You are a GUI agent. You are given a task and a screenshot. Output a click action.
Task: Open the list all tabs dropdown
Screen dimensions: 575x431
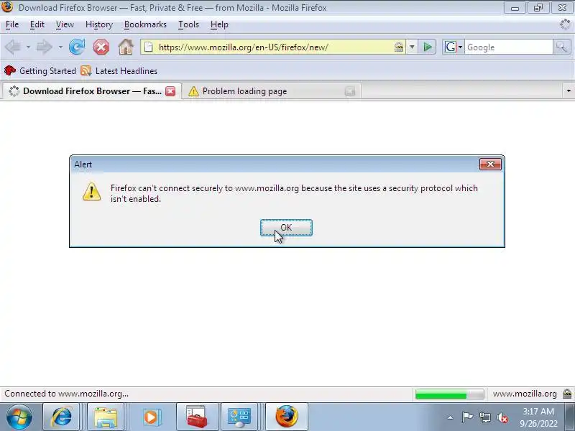[x=569, y=91]
